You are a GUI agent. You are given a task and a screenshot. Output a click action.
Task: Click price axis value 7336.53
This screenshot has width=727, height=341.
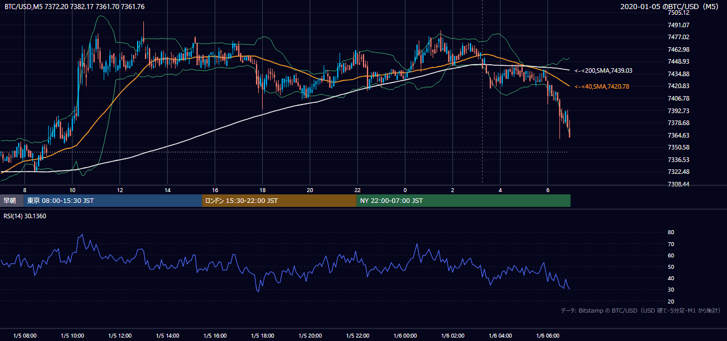(679, 160)
